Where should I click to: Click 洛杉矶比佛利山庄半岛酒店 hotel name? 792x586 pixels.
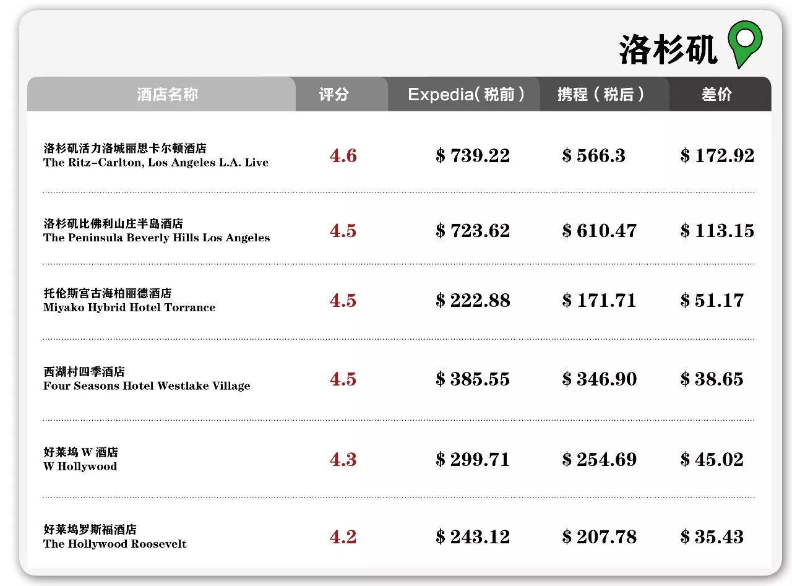[x=113, y=223]
